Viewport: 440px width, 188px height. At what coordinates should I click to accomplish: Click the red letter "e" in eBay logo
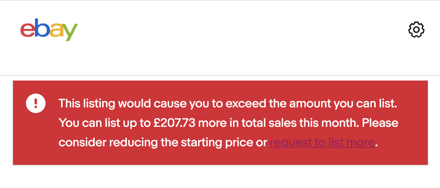click(x=27, y=31)
